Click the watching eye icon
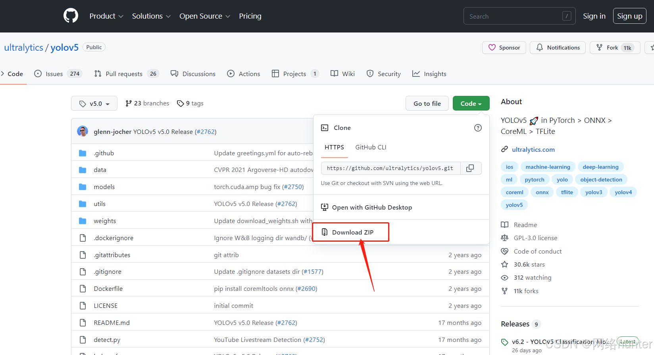Viewport: 654px width, 355px height. pos(504,278)
